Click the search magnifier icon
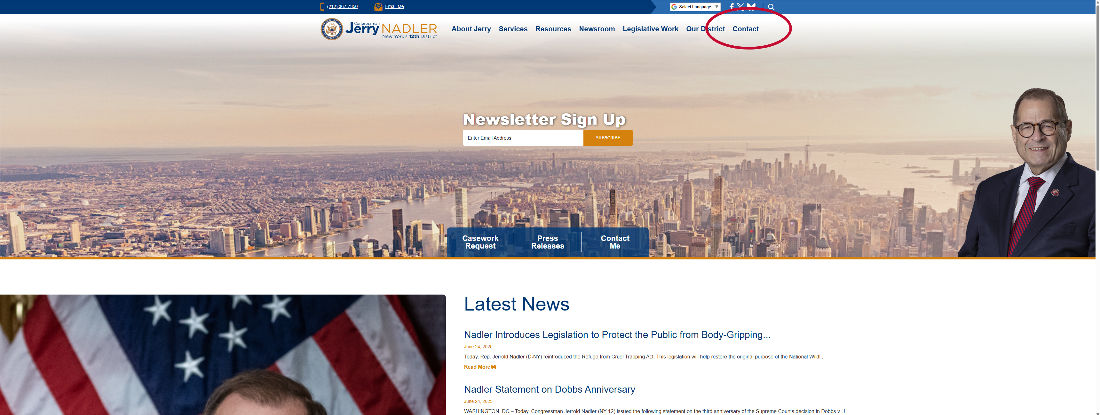The width and height of the screenshot is (1100, 415). click(x=771, y=7)
